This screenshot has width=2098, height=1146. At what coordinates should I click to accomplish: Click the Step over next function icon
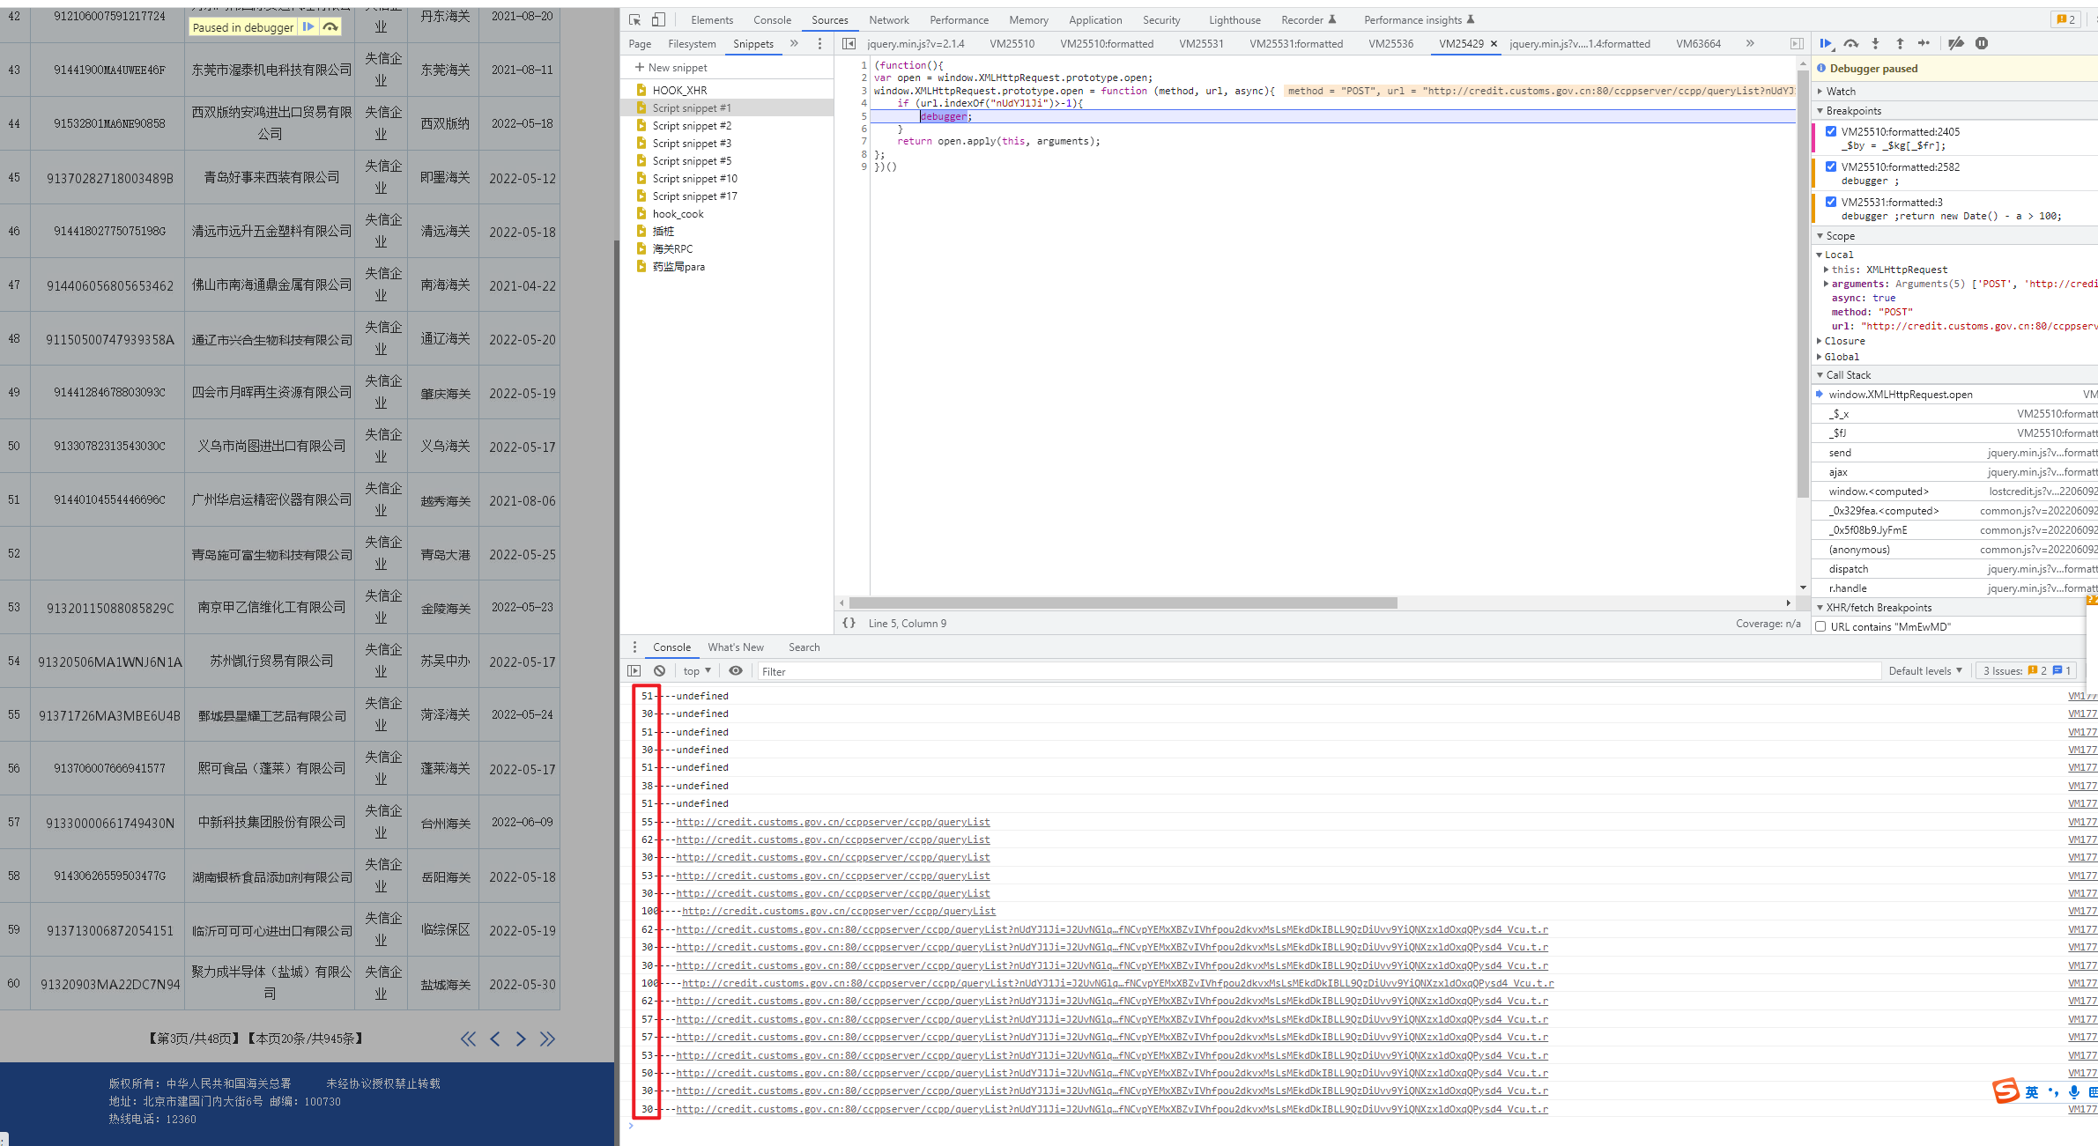(1850, 43)
